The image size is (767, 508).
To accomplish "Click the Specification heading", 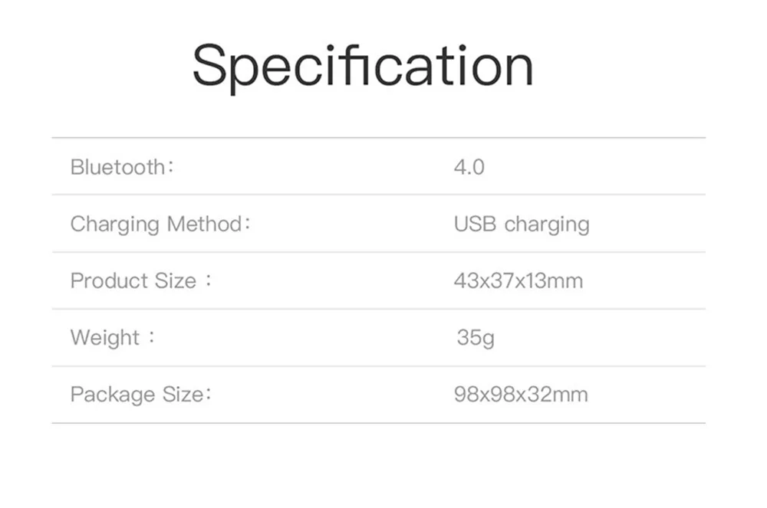I will pos(362,67).
